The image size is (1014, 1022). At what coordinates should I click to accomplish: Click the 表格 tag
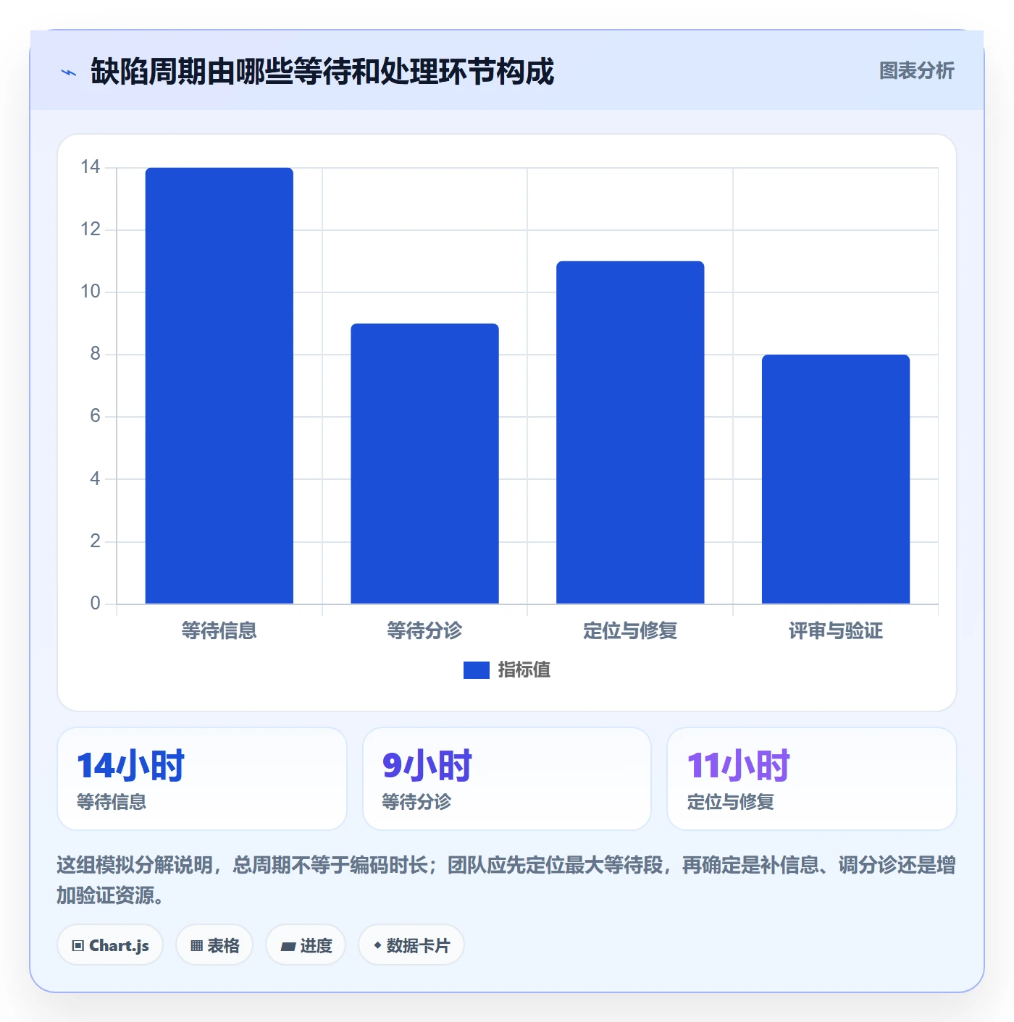[x=214, y=945]
